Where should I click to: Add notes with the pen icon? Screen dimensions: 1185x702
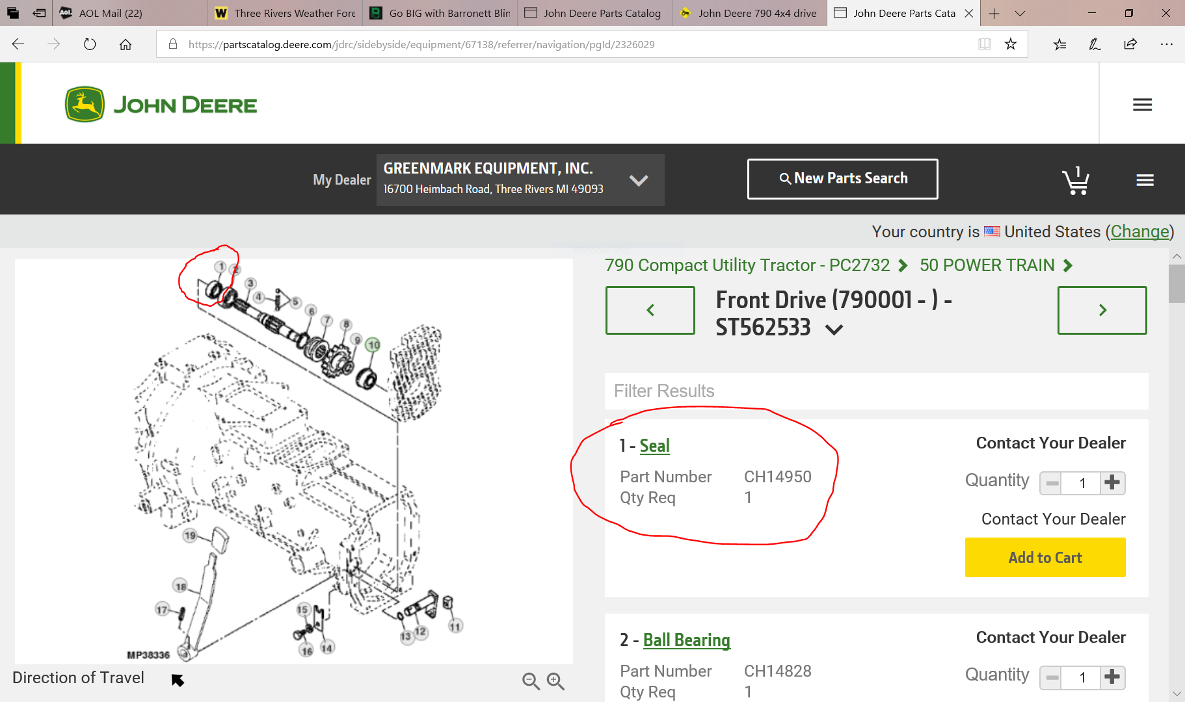pyautogui.click(x=1095, y=44)
